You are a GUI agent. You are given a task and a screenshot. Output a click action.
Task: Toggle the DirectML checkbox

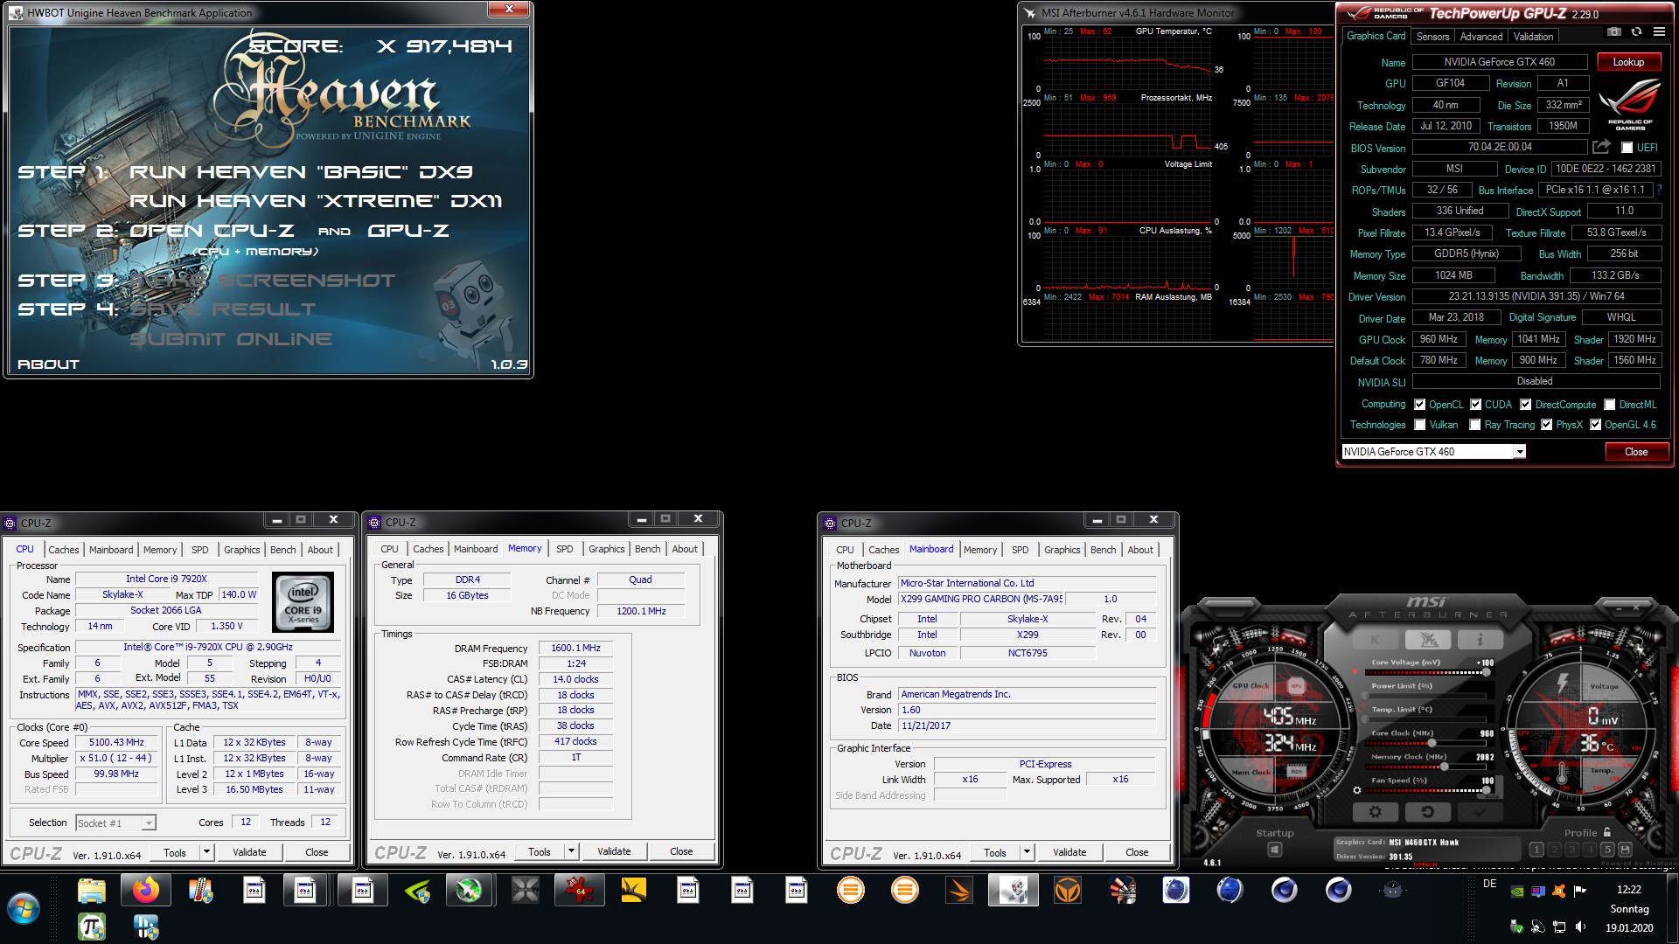1610,404
